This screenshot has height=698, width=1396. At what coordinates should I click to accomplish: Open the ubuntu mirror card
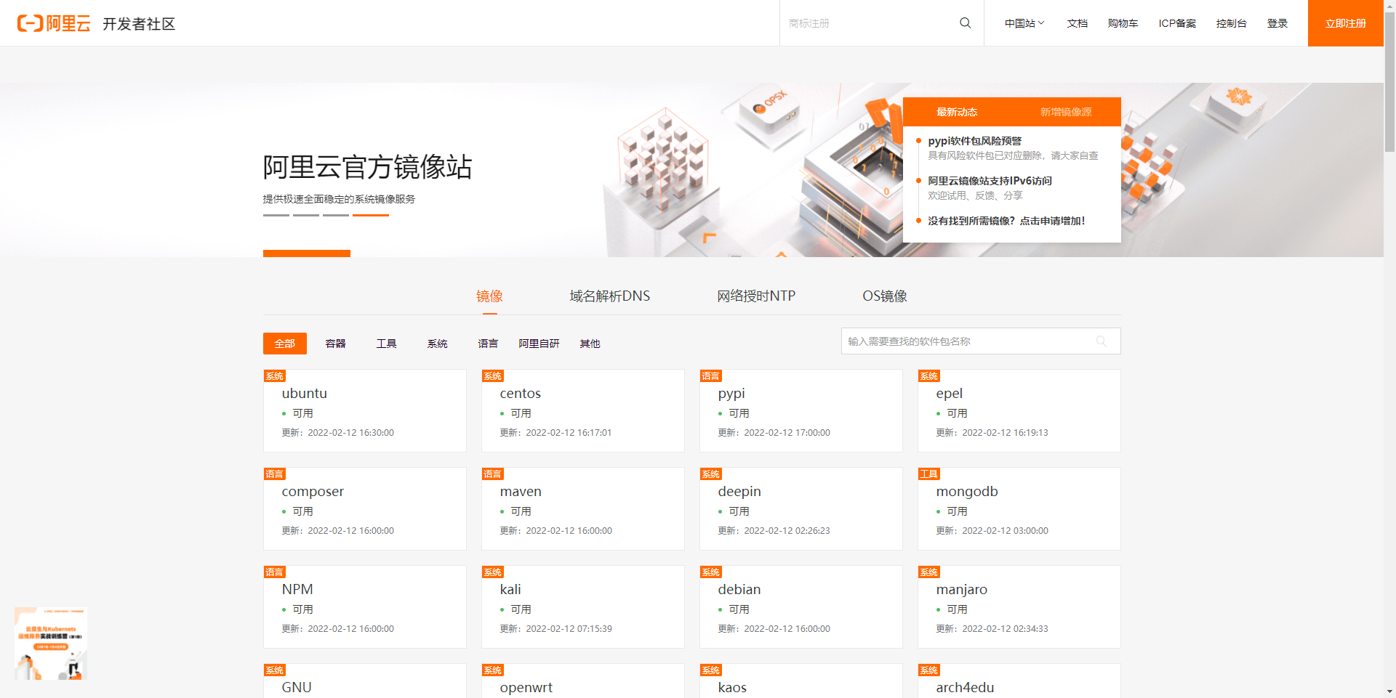(365, 410)
